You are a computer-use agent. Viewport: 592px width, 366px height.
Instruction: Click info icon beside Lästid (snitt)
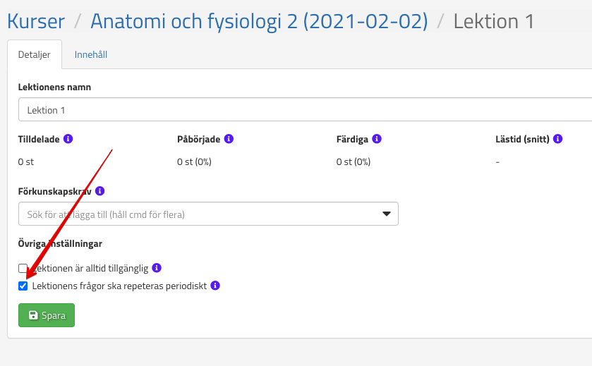point(557,139)
